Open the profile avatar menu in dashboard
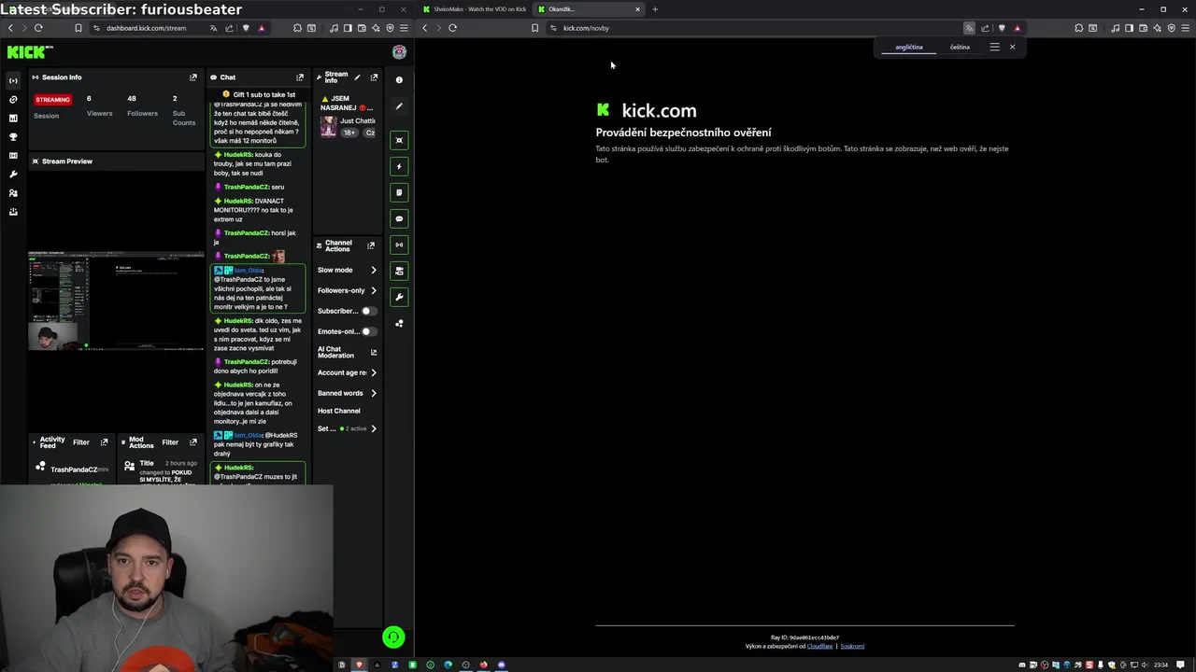The width and height of the screenshot is (1196, 672). coord(399,52)
